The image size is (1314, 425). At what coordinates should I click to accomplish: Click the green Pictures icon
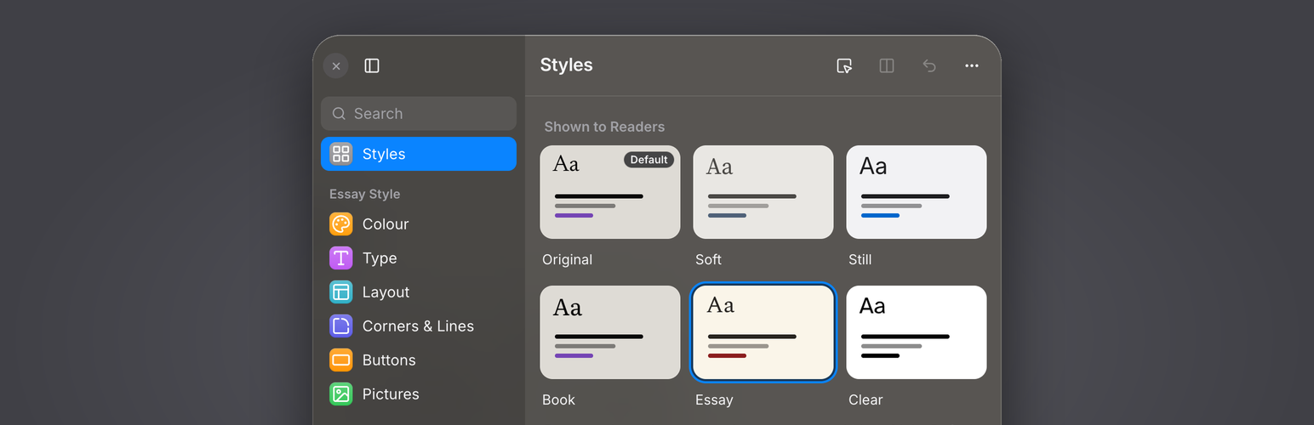coord(341,394)
